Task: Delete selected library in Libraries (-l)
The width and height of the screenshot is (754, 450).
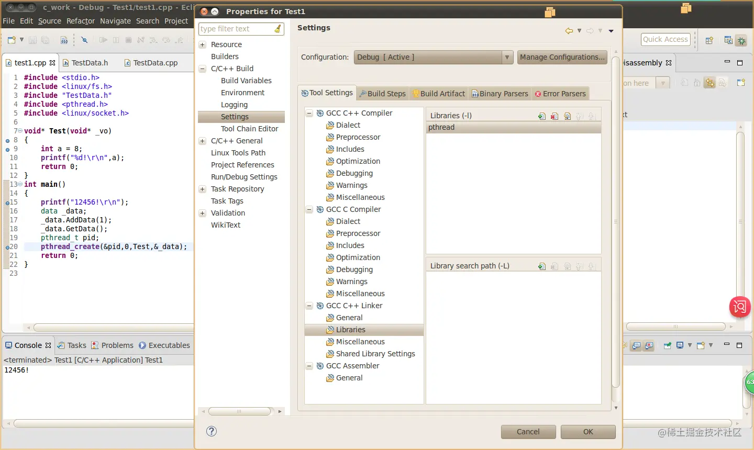Action: point(555,116)
